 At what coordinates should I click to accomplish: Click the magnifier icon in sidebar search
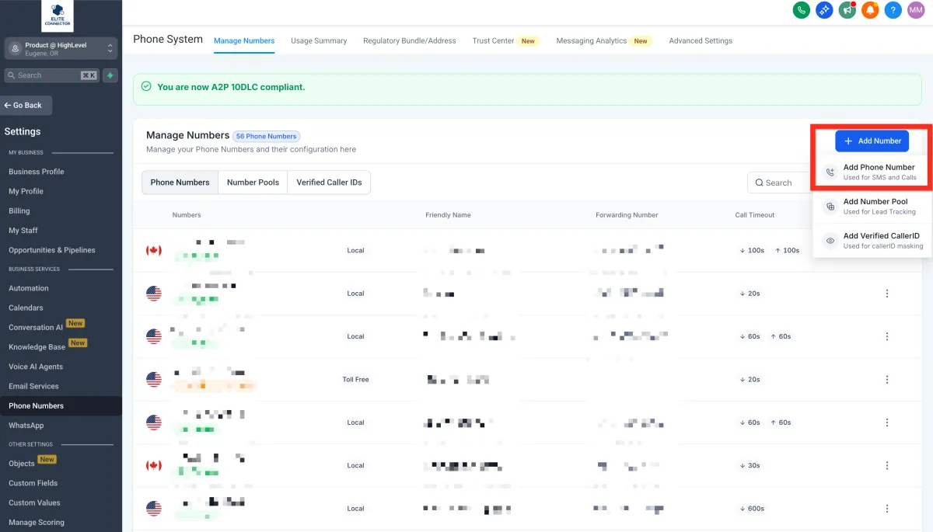point(12,75)
